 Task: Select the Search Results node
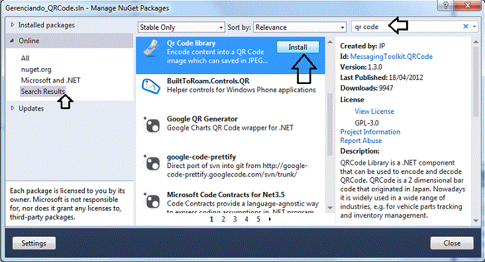pyautogui.click(x=42, y=91)
